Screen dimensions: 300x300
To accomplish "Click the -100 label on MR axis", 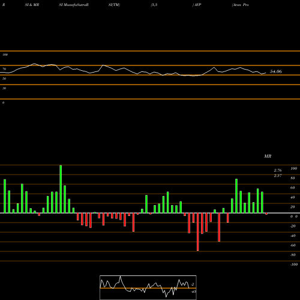I will click(294, 265).
